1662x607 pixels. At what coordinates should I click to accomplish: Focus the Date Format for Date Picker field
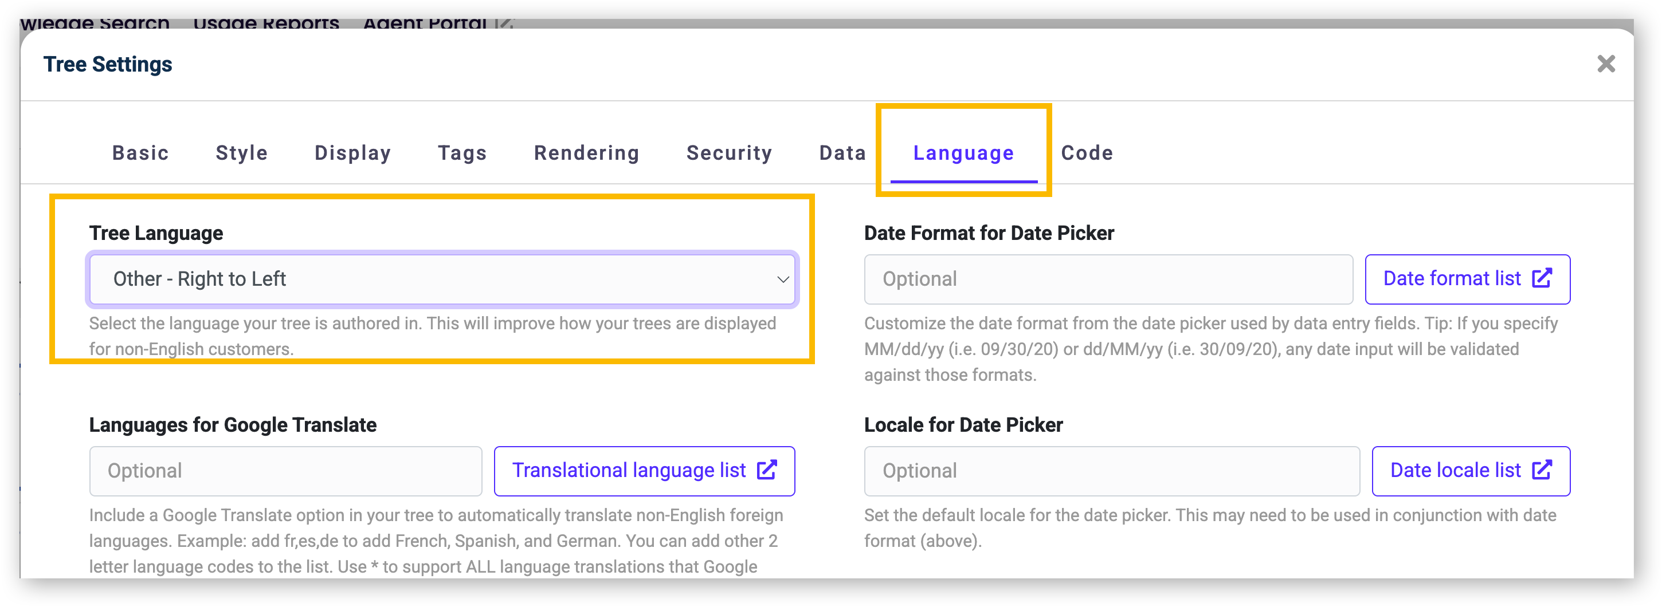click(1108, 279)
